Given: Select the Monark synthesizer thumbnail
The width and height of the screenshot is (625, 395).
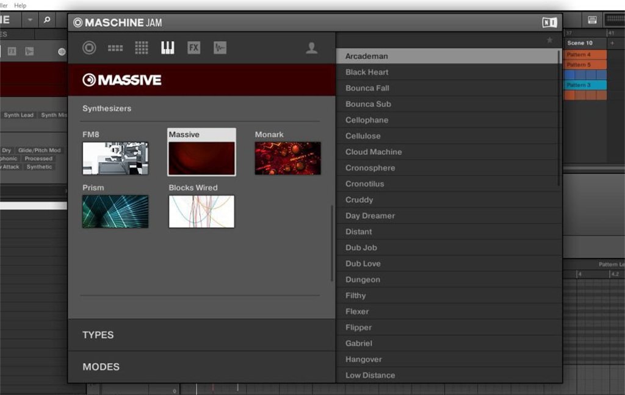Looking at the screenshot, I should (x=287, y=158).
